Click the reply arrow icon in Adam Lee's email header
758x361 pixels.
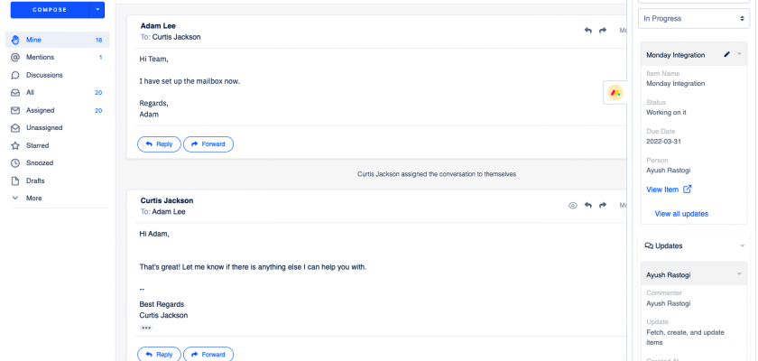(588, 31)
